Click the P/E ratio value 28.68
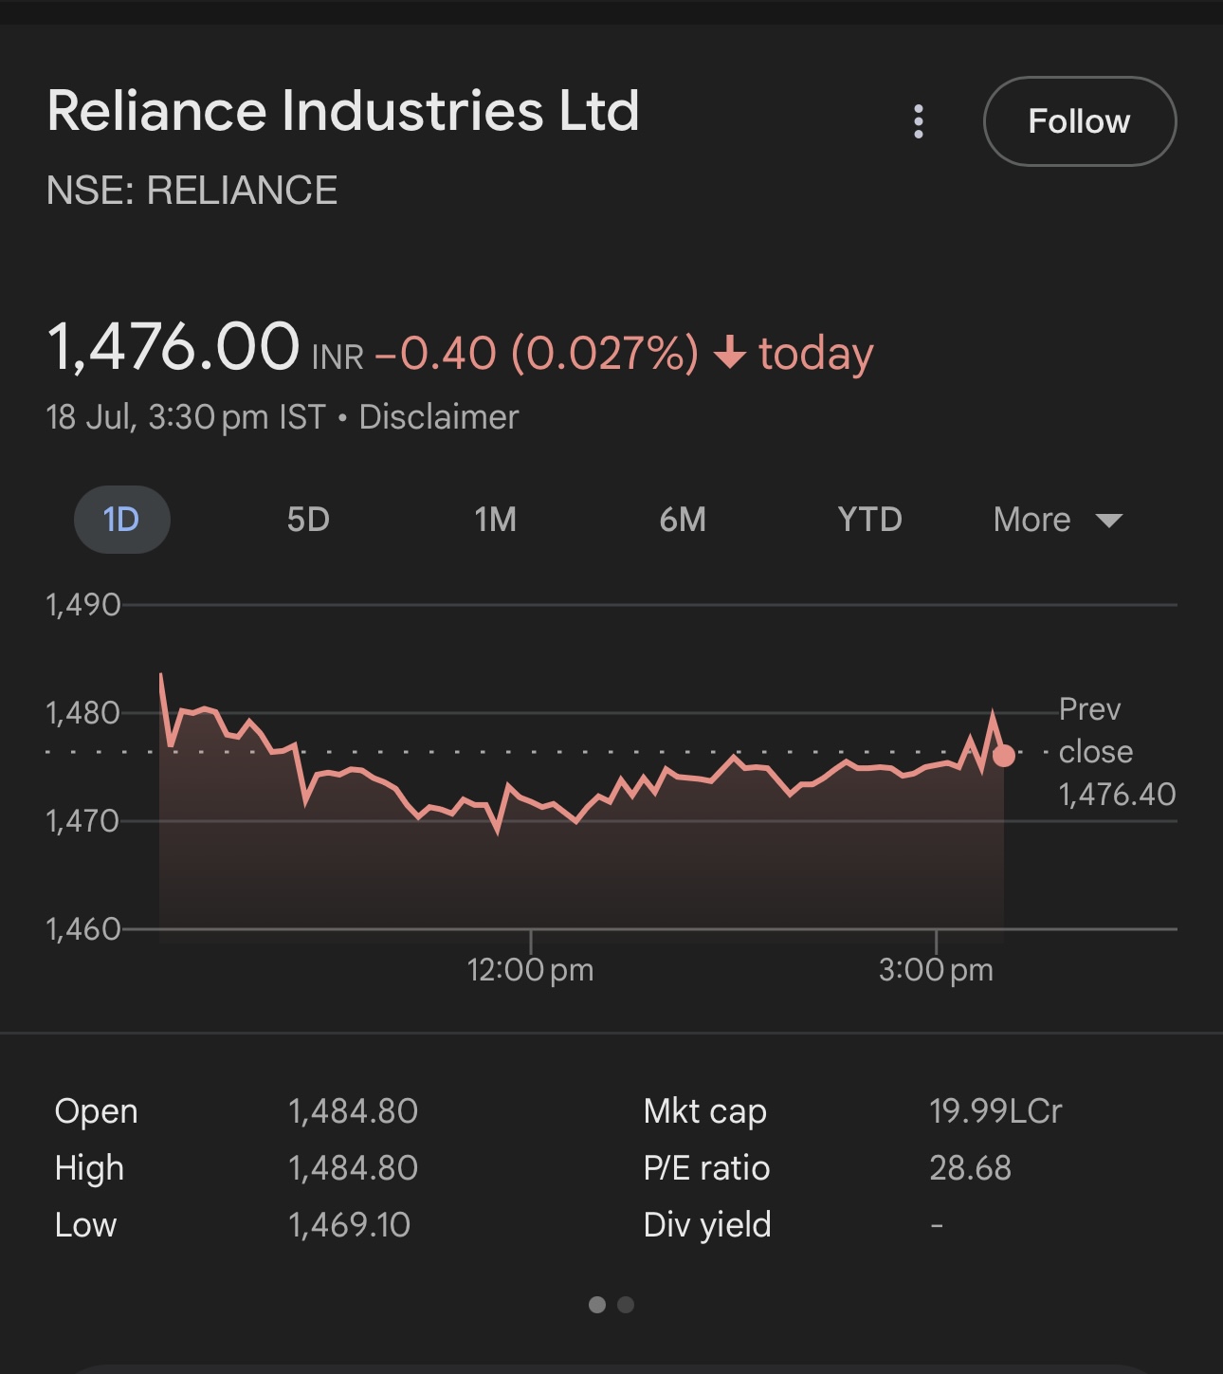This screenshot has width=1223, height=1374. tap(970, 1168)
